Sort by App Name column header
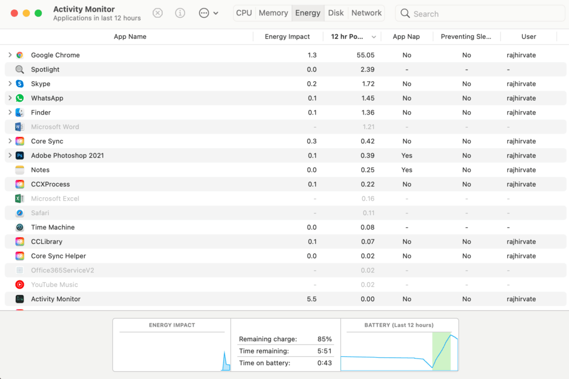This screenshot has width=569, height=379. click(x=130, y=37)
